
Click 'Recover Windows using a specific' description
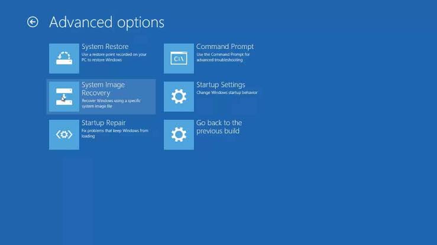[x=111, y=103]
